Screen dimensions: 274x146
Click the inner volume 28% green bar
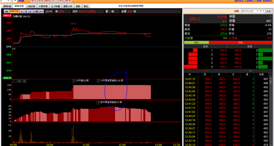pos(196,42)
